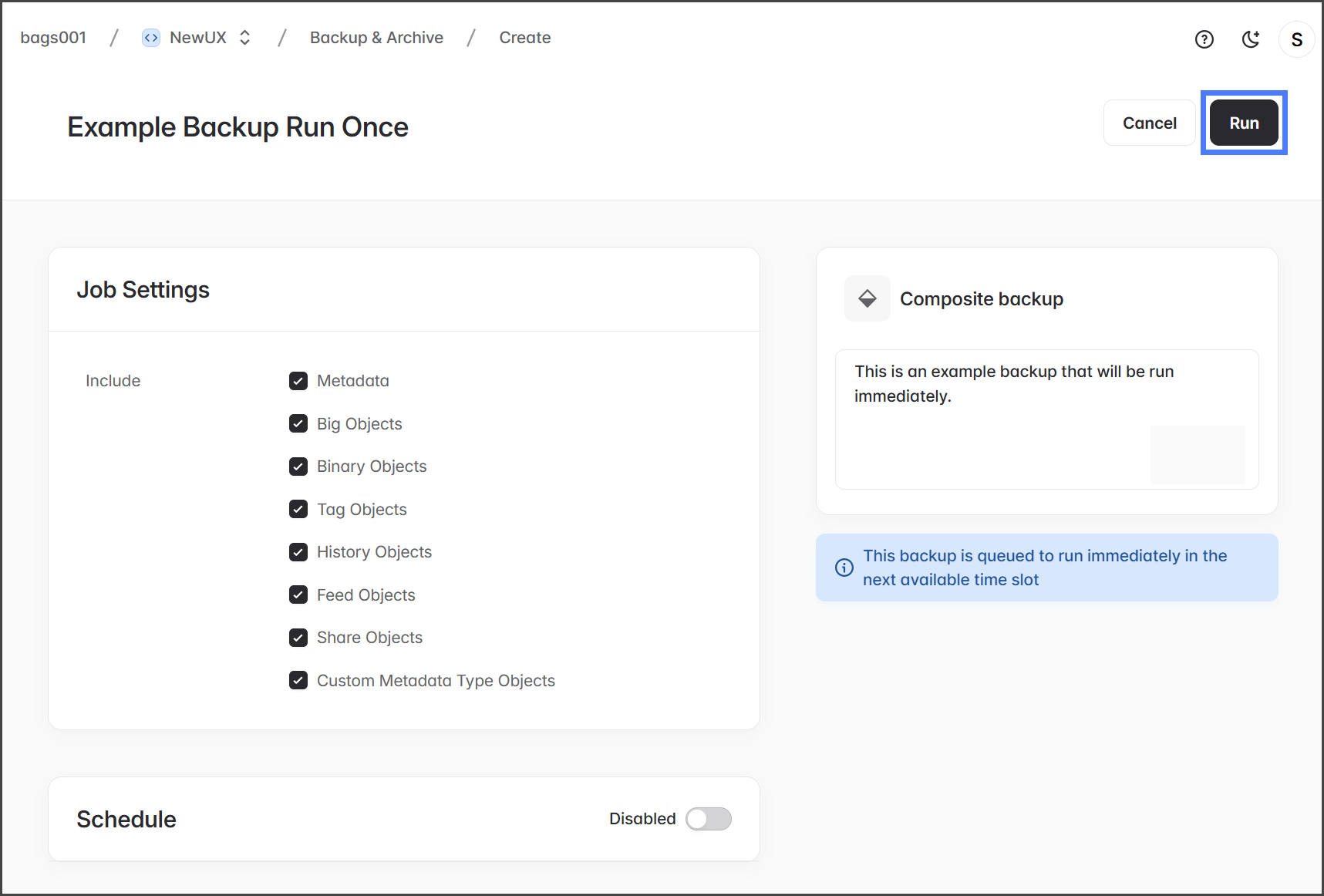This screenshot has width=1324, height=896.
Task: Click the NewUX project code icon
Action: pos(151,38)
